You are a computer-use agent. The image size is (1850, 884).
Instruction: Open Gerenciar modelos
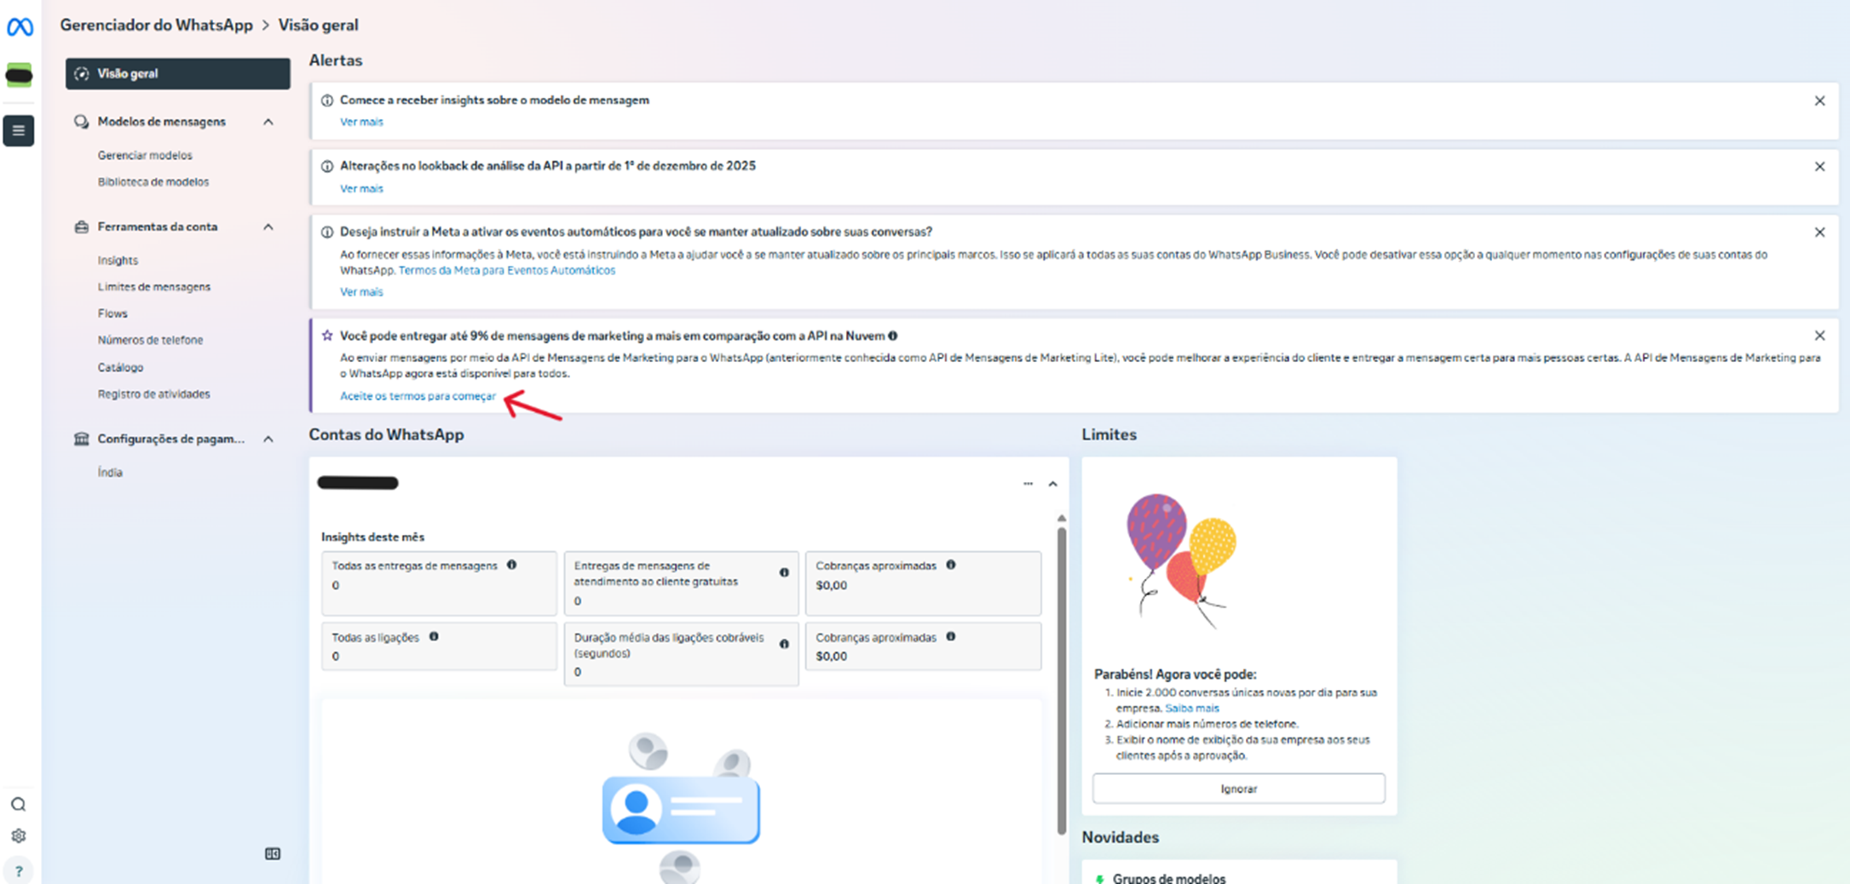pyautogui.click(x=145, y=155)
